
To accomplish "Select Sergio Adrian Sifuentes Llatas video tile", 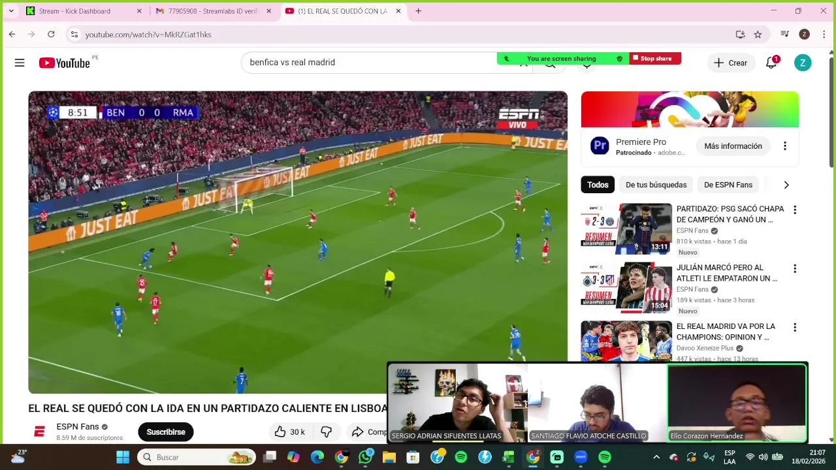I will [x=457, y=403].
